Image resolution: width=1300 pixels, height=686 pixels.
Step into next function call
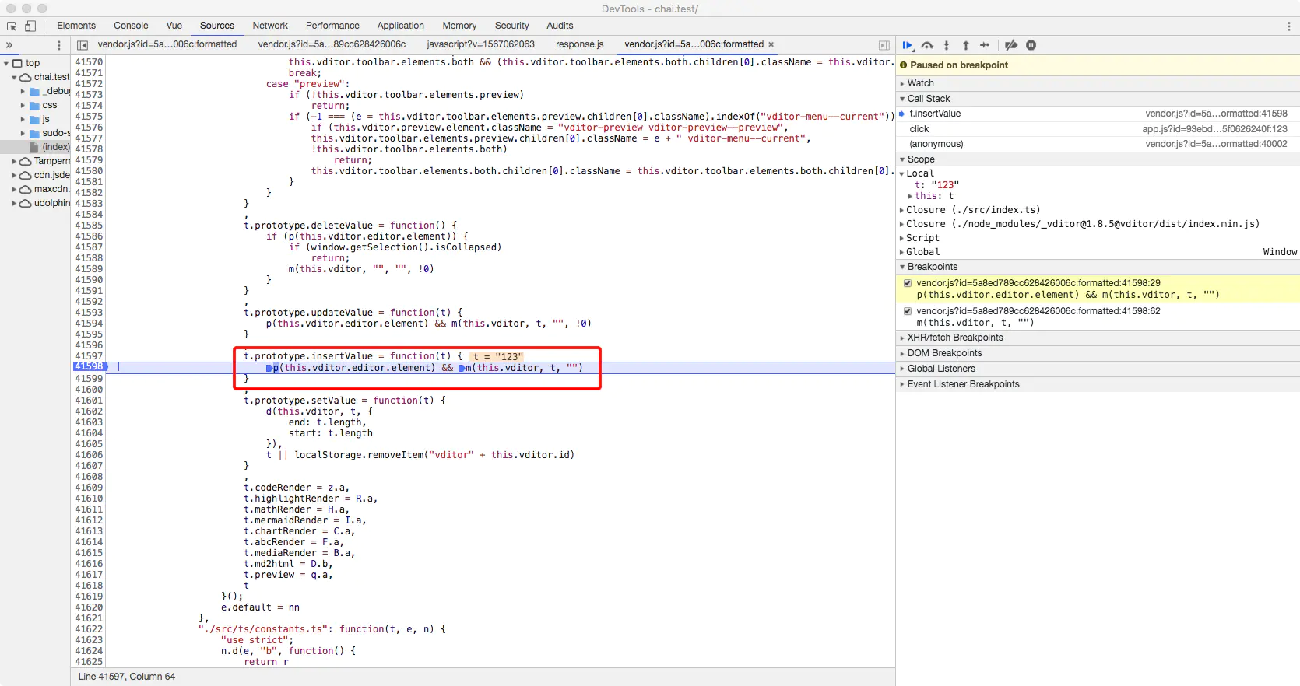pos(947,45)
